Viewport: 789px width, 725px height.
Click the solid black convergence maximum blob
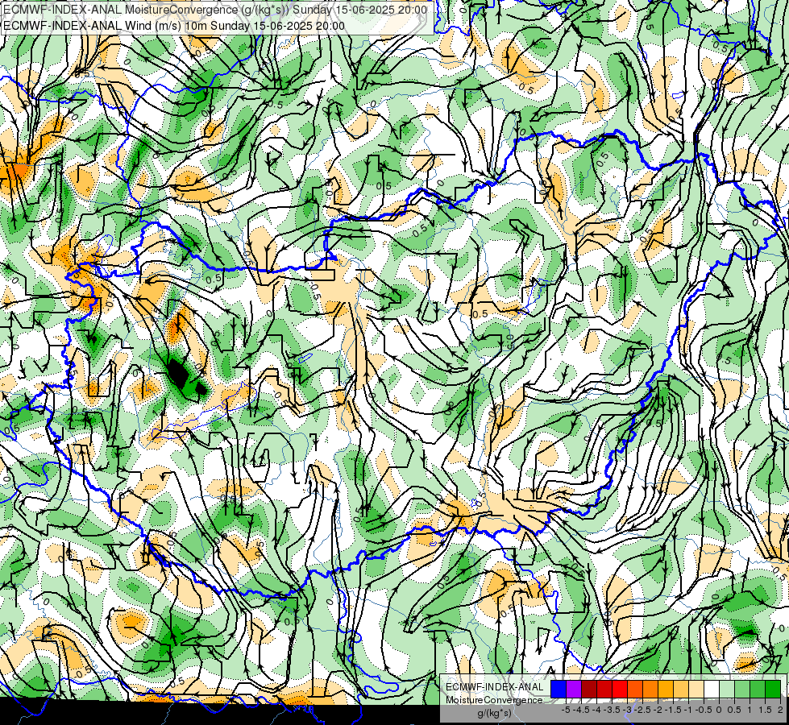pyautogui.click(x=179, y=373)
